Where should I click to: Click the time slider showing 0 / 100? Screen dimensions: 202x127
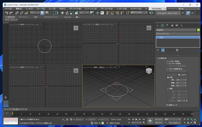click(16, 109)
